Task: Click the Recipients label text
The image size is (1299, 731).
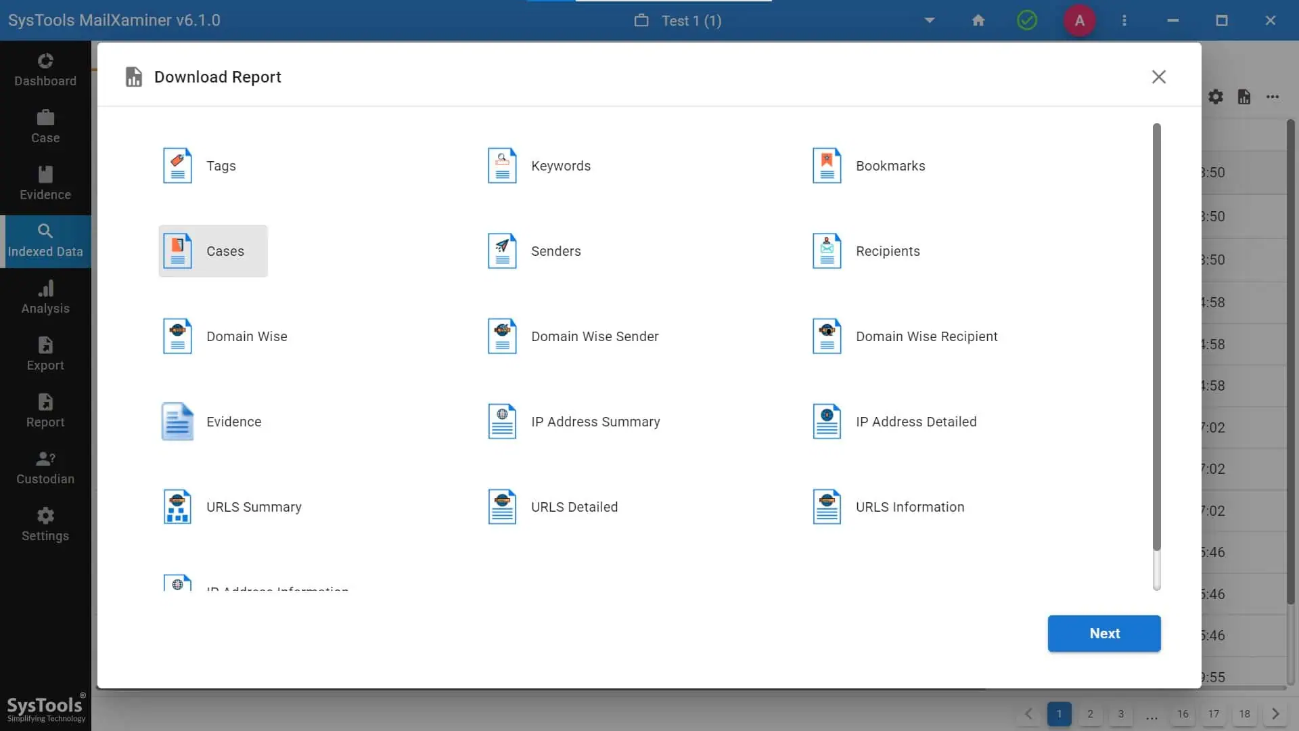Action: (x=888, y=251)
